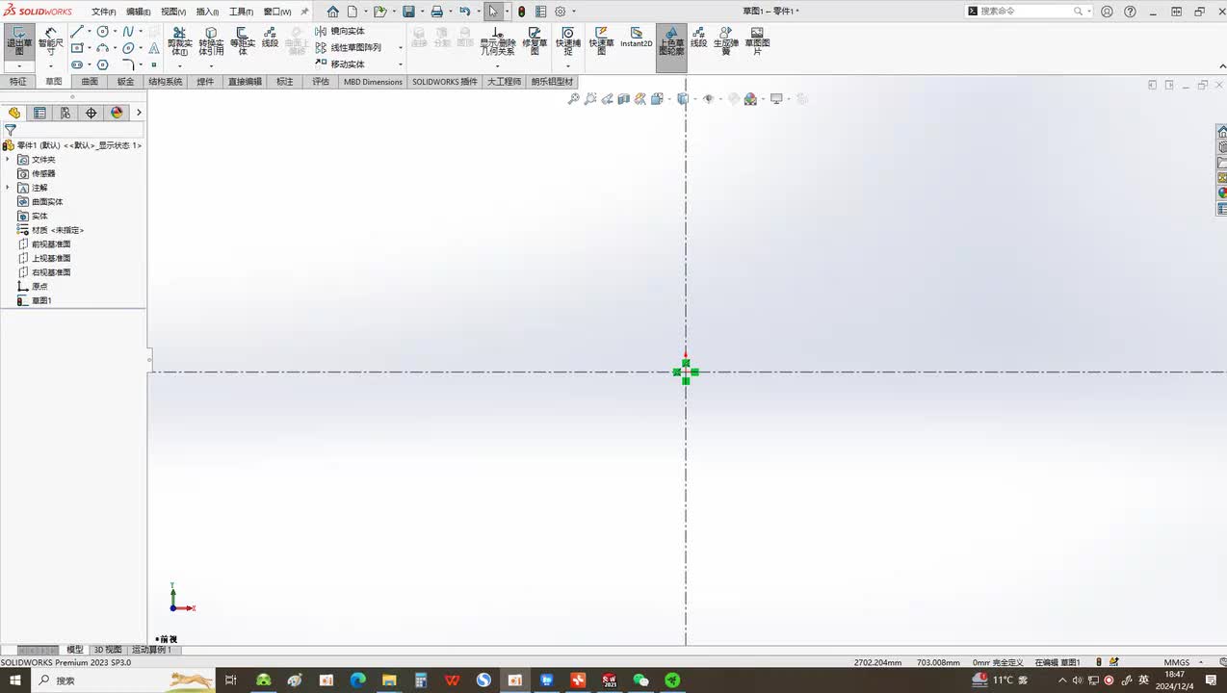Click 快速草图 Rapid Sketch tool
Viewport: 1227px width, 693px height.
[602, 40]
